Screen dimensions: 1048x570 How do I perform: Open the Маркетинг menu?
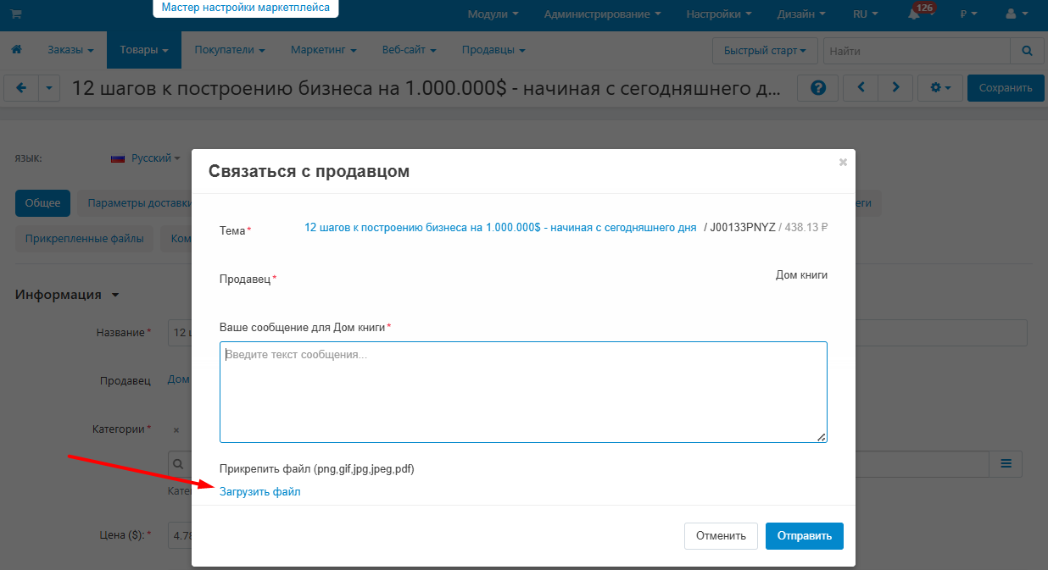[323, 50]
